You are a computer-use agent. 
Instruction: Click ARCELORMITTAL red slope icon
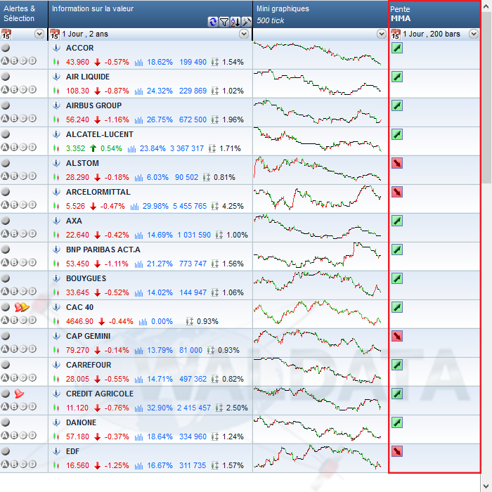point(397,192)
